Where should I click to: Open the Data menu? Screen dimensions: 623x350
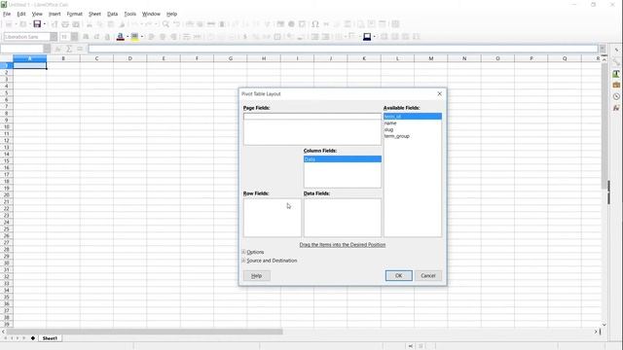click(113, 14)
